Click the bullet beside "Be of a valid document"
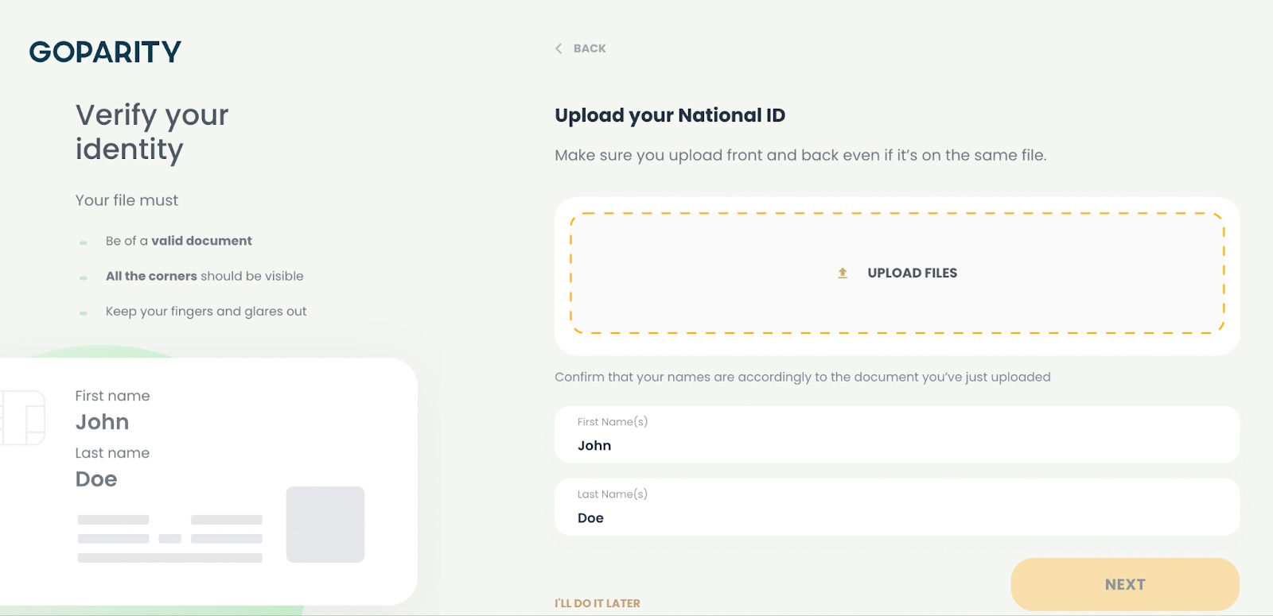1273x616 pixels. pos(84,242)
